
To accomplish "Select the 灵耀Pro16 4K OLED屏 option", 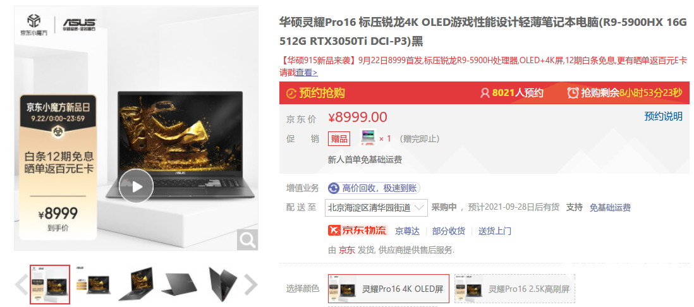I will pyautogui.click(x=389, y=289).
